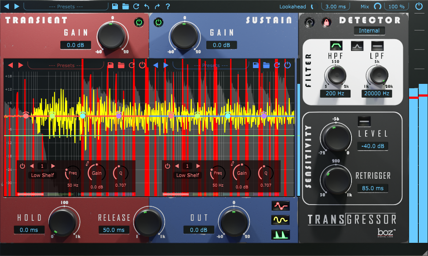
Task: Open the help question mark icon
Action: (168, 7)
